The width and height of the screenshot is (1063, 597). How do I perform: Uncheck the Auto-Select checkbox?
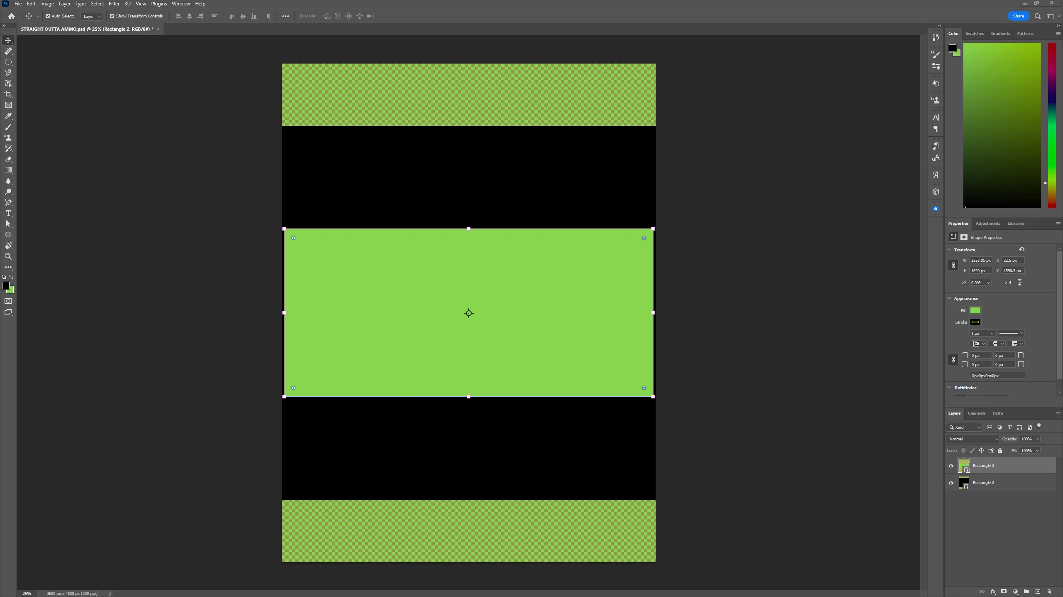(x=48, y=16)
